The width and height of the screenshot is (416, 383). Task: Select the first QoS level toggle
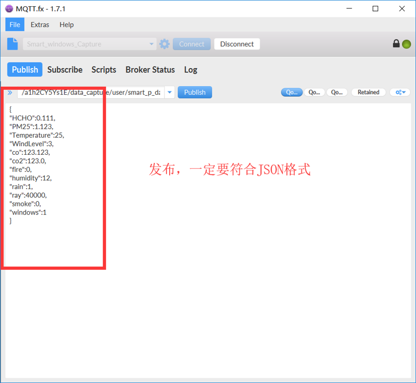(x=292, y=93)
